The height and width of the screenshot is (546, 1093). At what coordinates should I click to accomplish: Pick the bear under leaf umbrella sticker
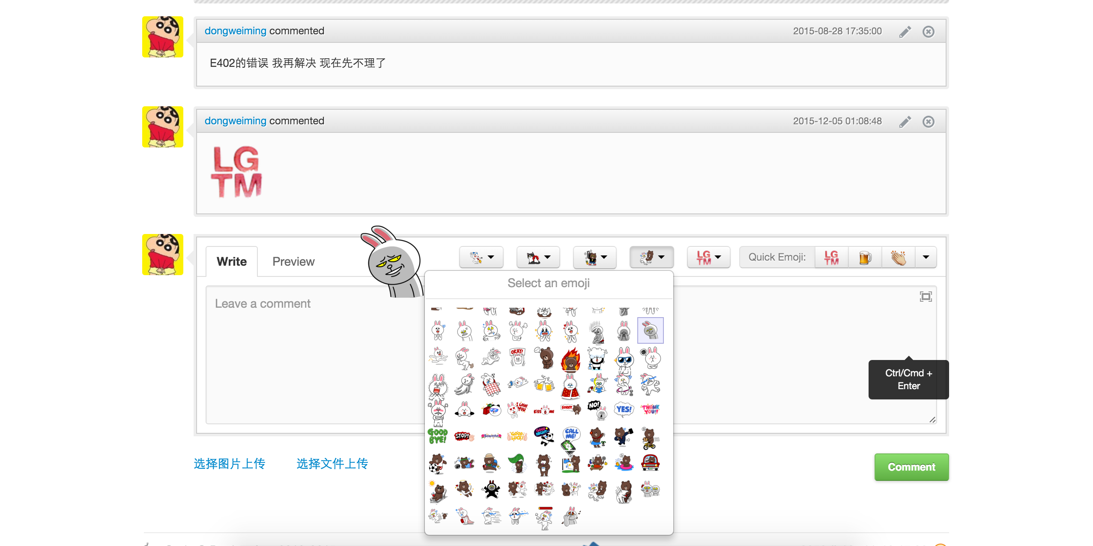[x=517, y=463]
